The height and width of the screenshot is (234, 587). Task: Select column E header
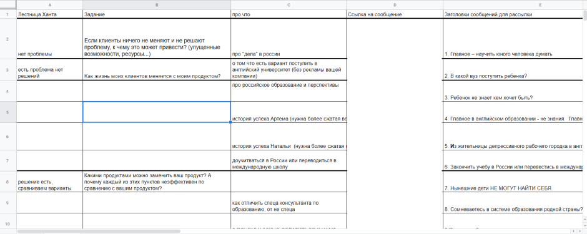[513, 5]
